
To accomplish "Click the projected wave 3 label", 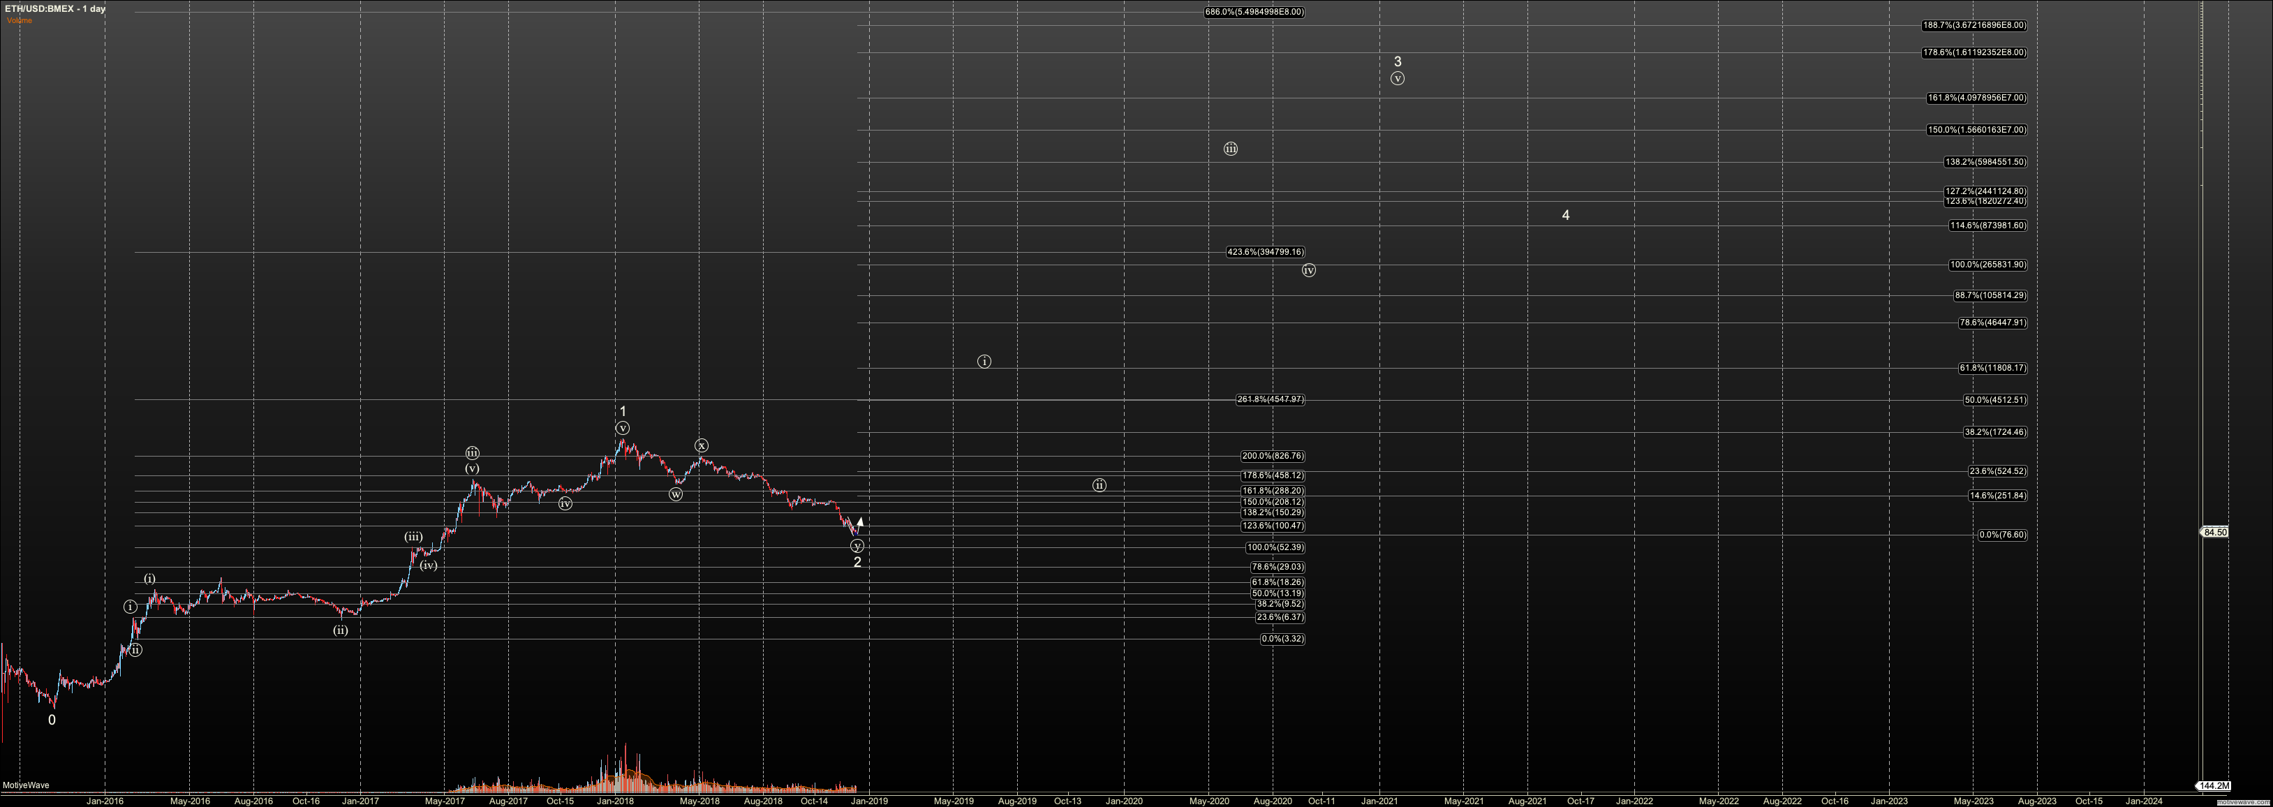I will point(1398,61).
